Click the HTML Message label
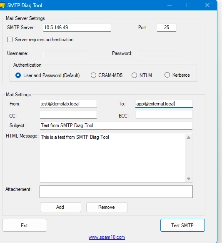222x243 pixels. coord(22,136)
